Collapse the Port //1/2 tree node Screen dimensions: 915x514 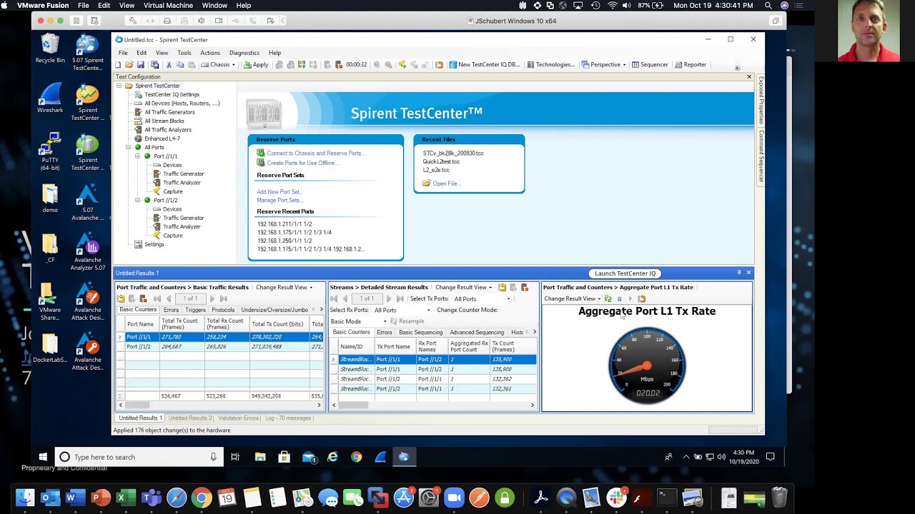(138, 201)
